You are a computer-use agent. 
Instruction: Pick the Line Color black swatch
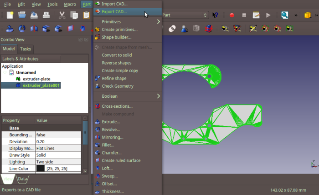click(40, 169)
